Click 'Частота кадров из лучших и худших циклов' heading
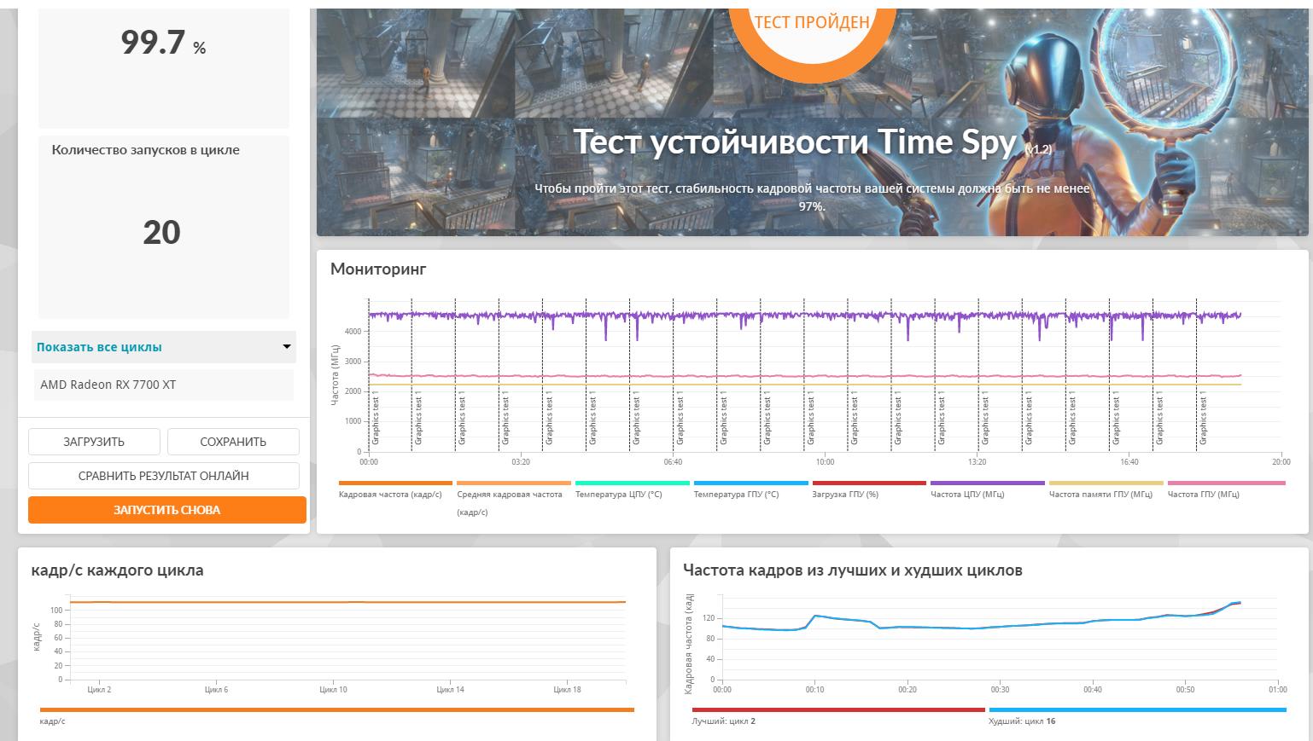This screenshot has height=741, width=1313. [x=853, y=570]
